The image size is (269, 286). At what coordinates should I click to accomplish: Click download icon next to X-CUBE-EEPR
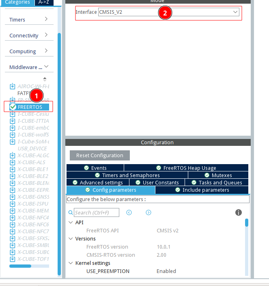point(13,190)
